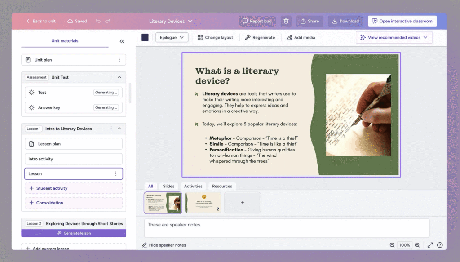This screenshot has height=262, width=460.
Task: Open View recommended videos dropdown
Action: pyautogui.click(x=394, y=38)
